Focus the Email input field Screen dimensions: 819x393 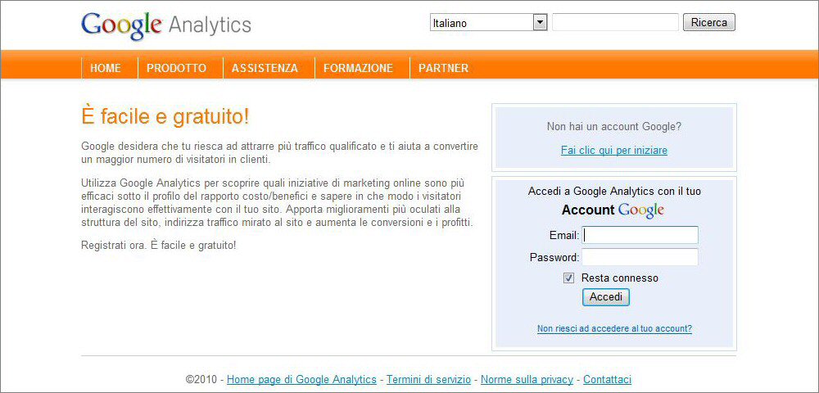640,236
